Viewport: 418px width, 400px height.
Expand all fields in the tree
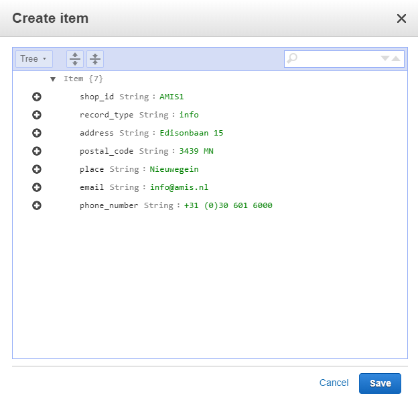[x=75, y=59]
